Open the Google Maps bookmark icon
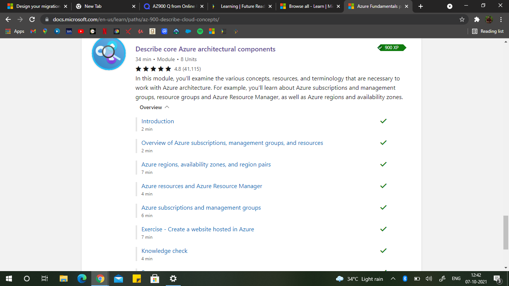Viewport: 509px width, 286px height. 45,31
